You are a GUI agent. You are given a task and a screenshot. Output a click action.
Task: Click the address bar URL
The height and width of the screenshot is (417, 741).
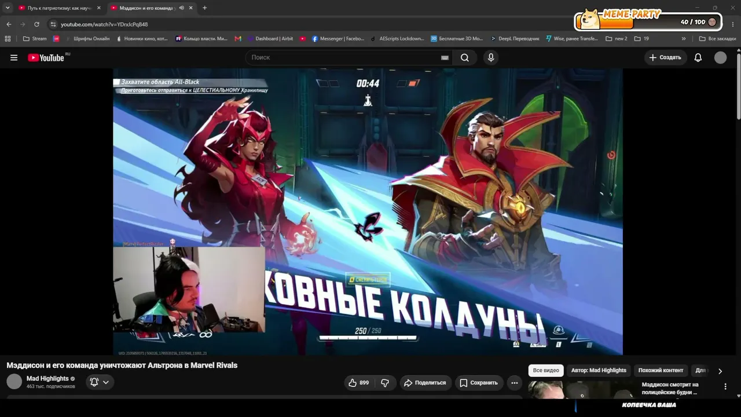[104, 24]
